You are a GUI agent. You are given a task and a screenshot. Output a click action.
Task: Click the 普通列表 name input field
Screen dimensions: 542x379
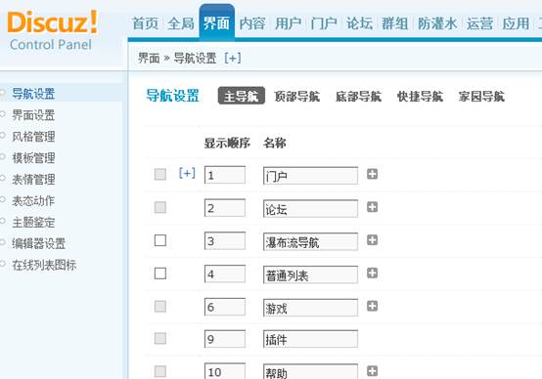(x=310, y=274)
